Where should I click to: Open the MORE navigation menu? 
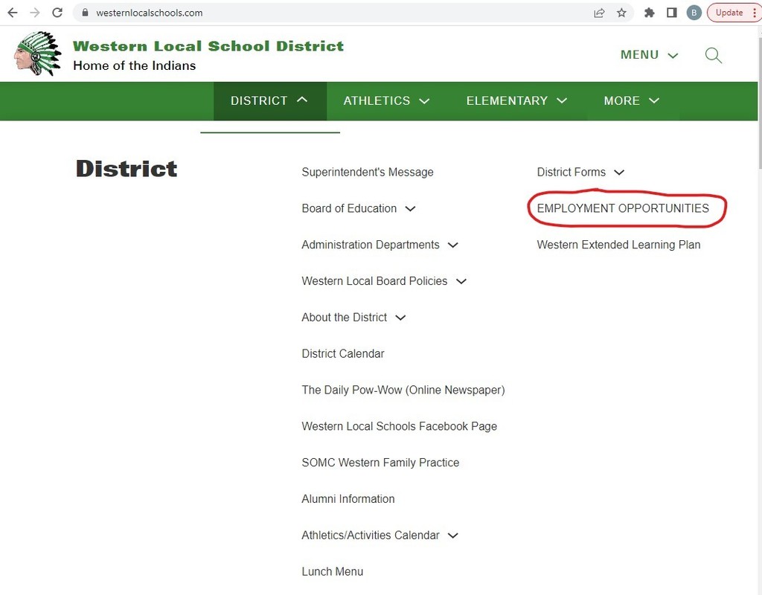(631, 101)
